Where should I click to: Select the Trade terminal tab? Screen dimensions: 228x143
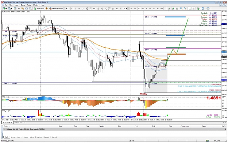[x=7, y=137]
